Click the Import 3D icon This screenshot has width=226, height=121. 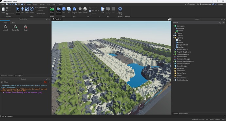(74, 11)
